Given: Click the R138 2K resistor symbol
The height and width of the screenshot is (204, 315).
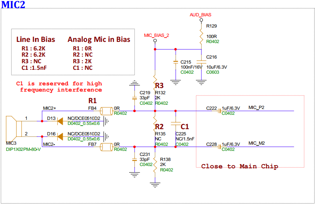Looking at the screenshot, I should (x=155, y=165).
